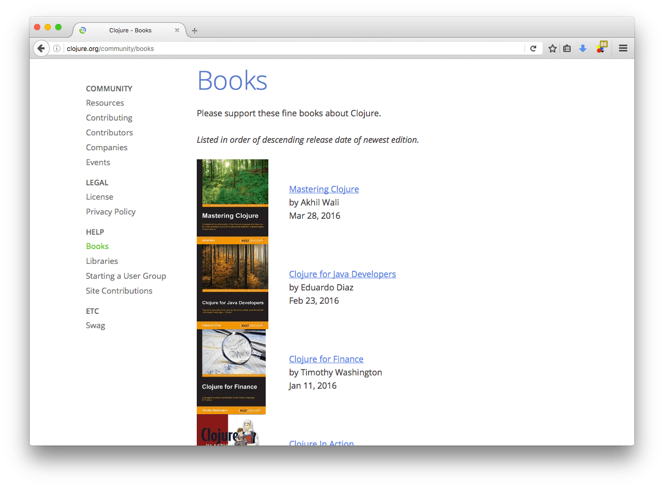Open the Site Contributions link
Viewport: 664px width, 488px height.
119,290
